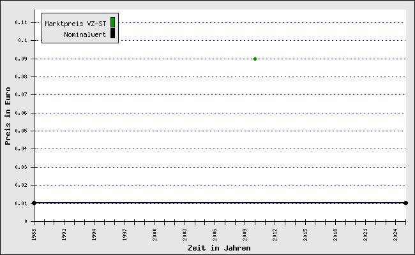
Task: Click the black data point at 1988
Action: [34, 203]
